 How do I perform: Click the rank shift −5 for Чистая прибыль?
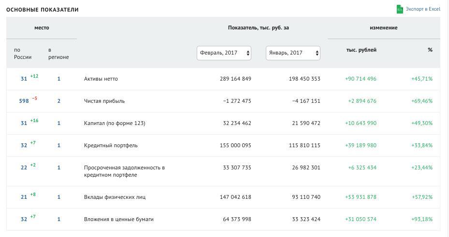35,98
